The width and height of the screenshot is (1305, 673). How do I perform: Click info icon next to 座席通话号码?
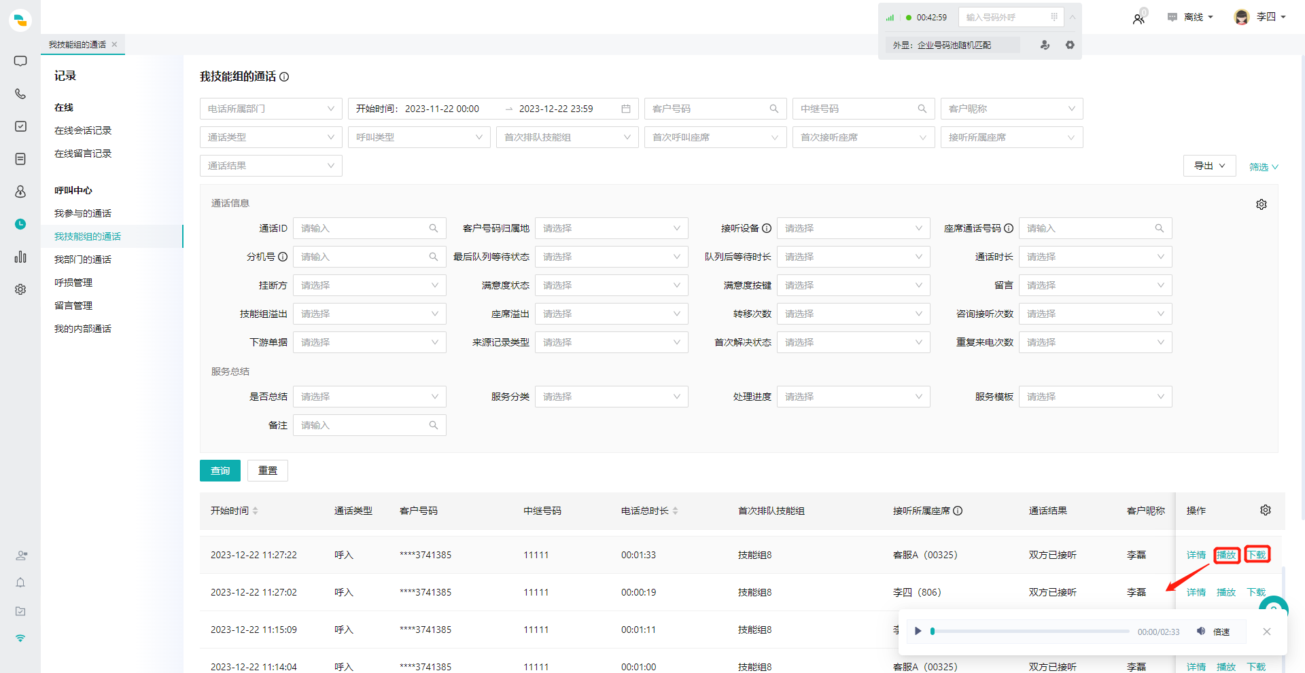click(1009, 228)
